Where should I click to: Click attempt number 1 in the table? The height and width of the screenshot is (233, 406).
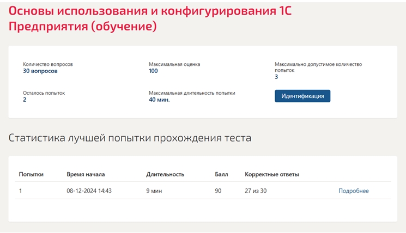21,191
